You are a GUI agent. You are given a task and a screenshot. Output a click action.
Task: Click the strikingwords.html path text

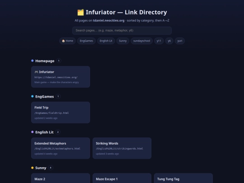(119, 149)
